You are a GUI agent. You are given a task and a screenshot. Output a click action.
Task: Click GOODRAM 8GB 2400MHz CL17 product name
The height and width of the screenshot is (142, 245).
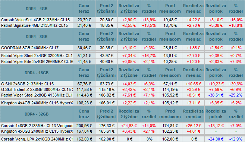click(30, 48)
